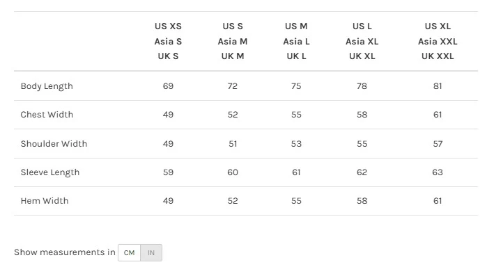
Task: Select the US XL Asia XXL column header
Action: [438, 41]
